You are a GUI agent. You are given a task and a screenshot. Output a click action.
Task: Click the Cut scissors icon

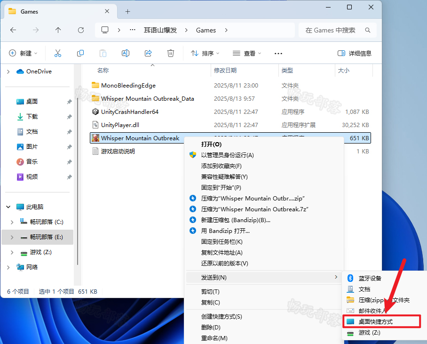click(x=58, y=53)
